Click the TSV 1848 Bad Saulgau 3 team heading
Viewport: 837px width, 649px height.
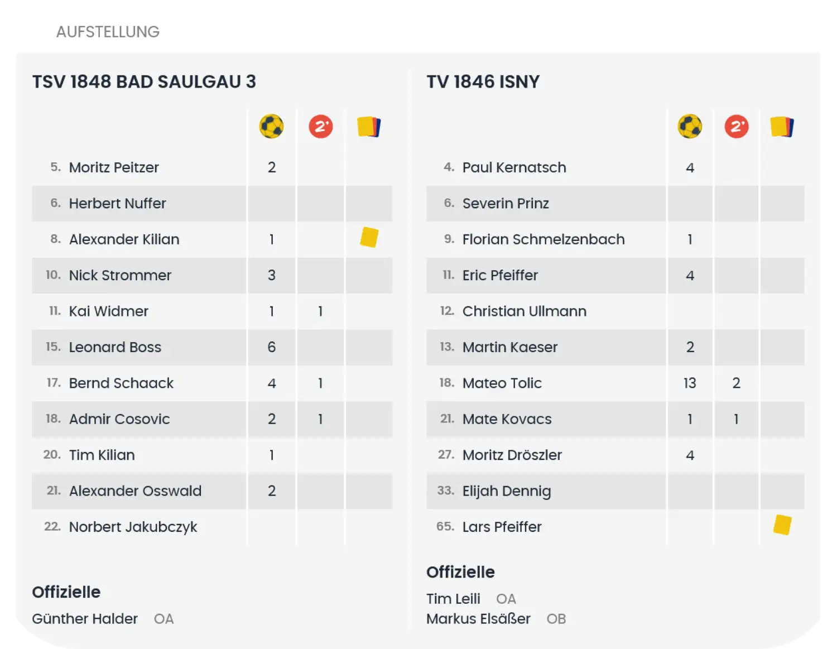(144, 82)
